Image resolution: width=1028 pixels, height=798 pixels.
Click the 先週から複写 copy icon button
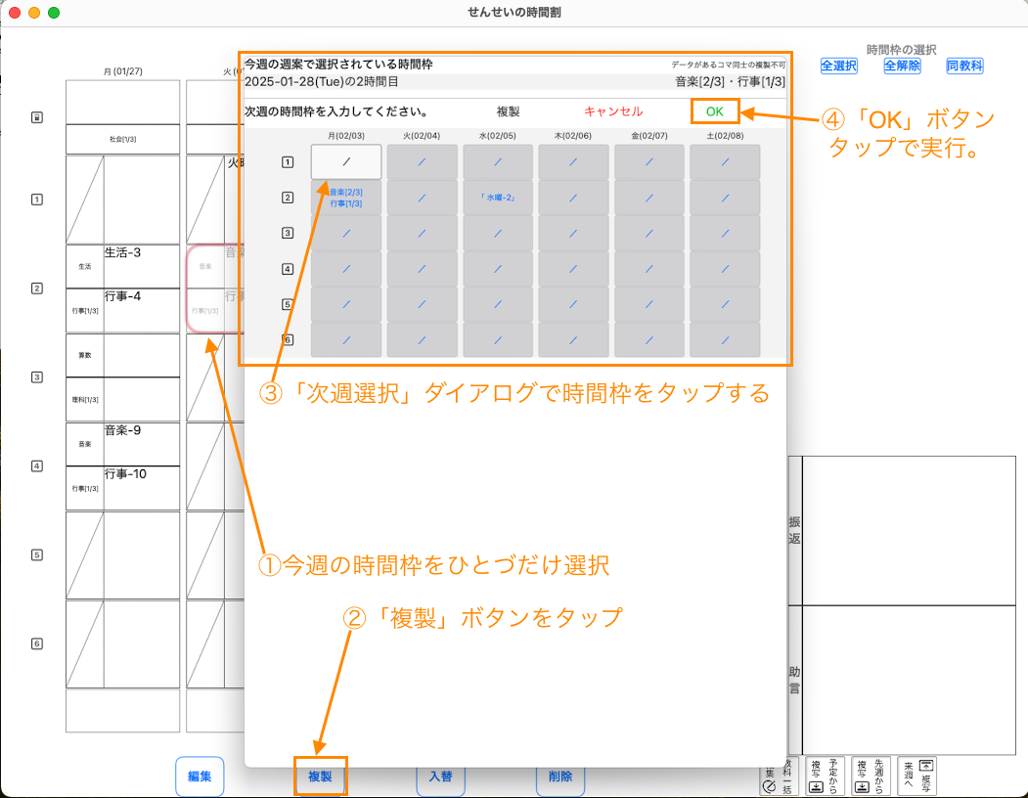click(870, 776)
